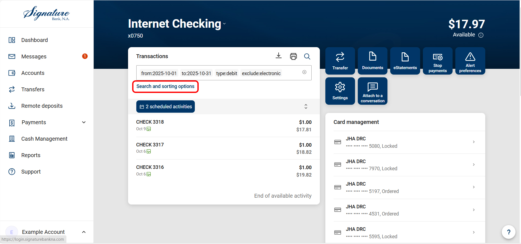Click Search and sorting options link
The image size is (521, 244).
pos(165,86)
